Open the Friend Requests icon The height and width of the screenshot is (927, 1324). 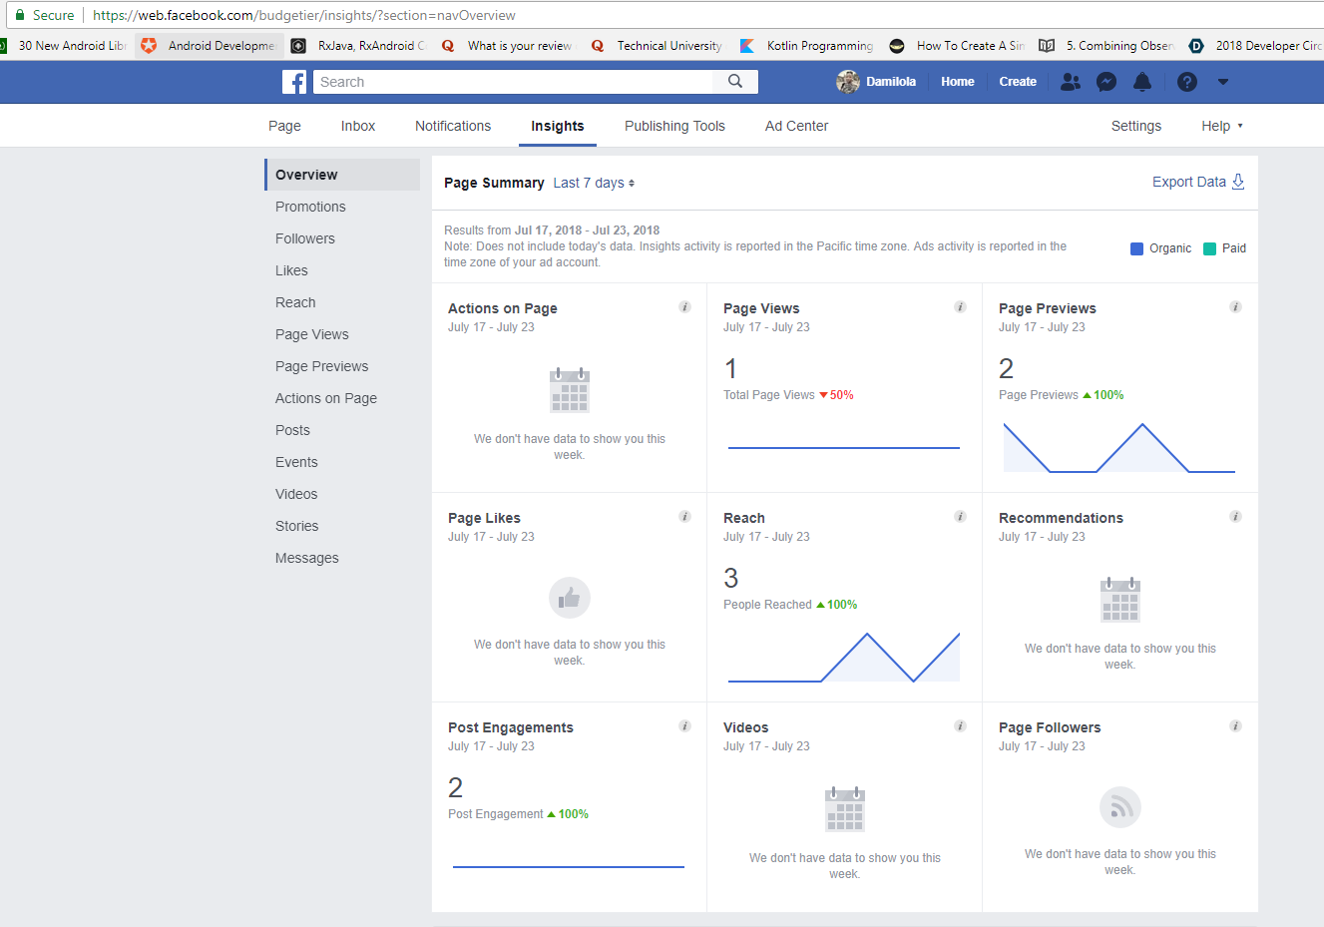point(1071,82)
